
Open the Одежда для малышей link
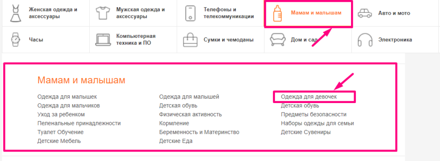pyautogui.click(x=189, y=97)
